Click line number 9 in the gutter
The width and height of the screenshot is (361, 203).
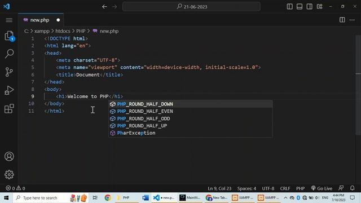33,96
